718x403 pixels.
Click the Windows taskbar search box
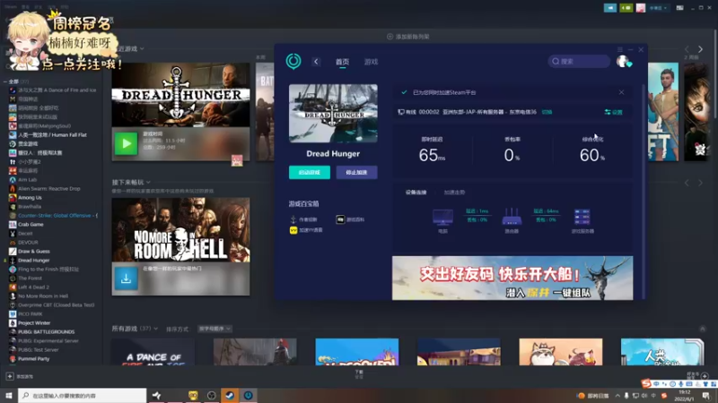click(x=83, y=395)
